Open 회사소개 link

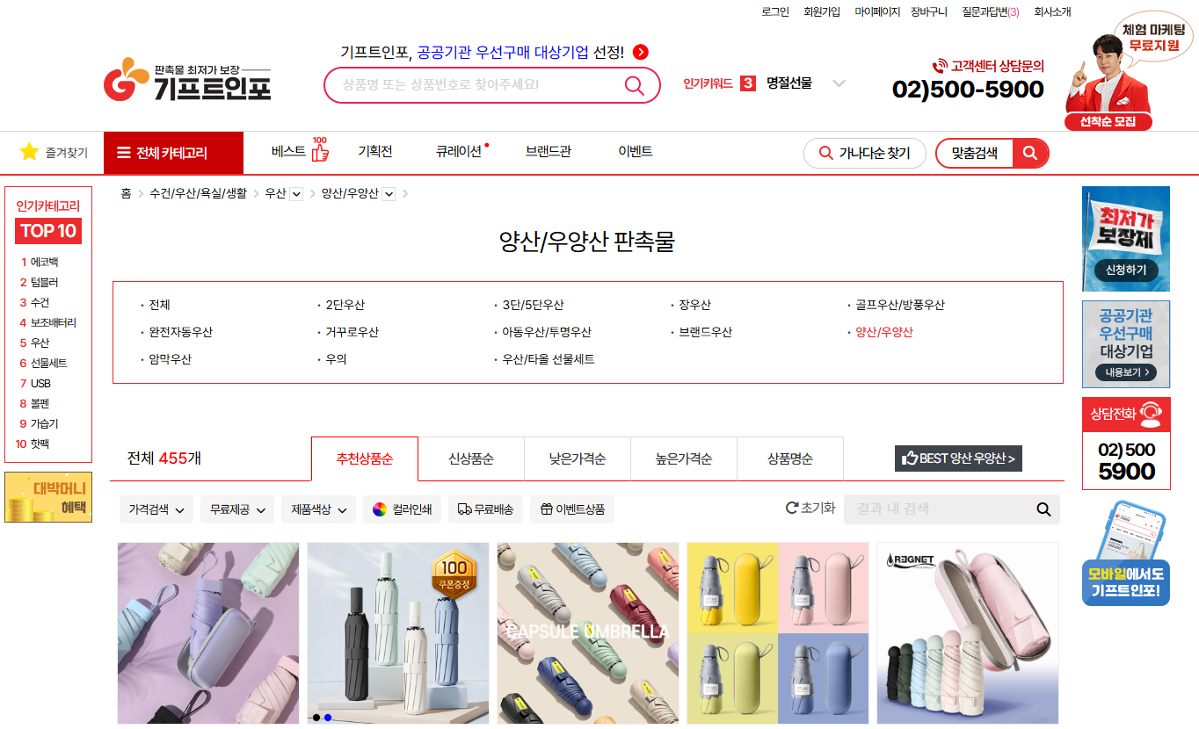[1052, 12]
